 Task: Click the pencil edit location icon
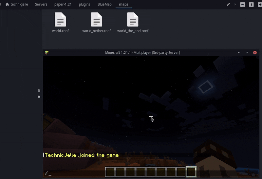[x=228, y=5]
